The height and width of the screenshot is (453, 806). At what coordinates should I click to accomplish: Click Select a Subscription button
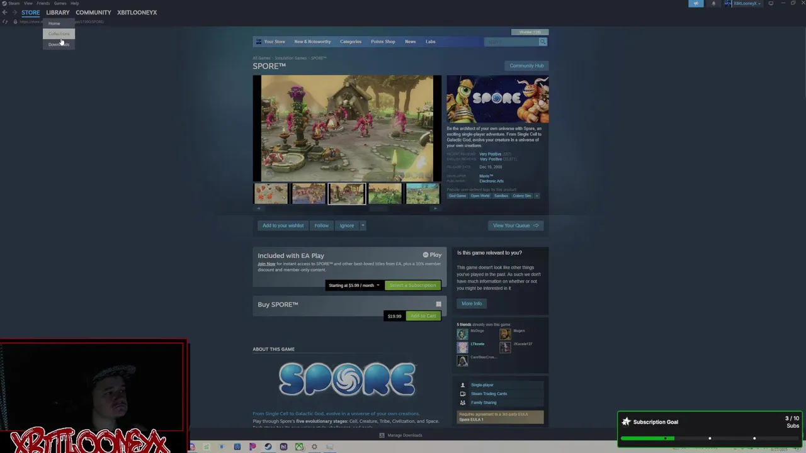click(x=413, y=286)
